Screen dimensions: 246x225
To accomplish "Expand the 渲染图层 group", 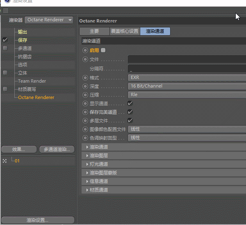I will (x=164, y=155).
